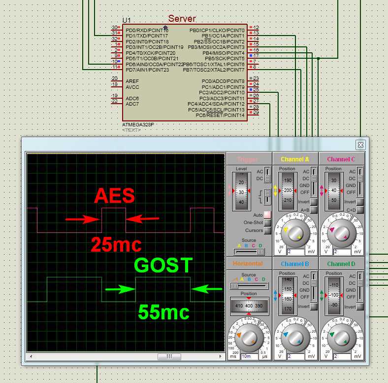
Task: Click the Trigger Level thumbwheel
Action: click(241, 190)
